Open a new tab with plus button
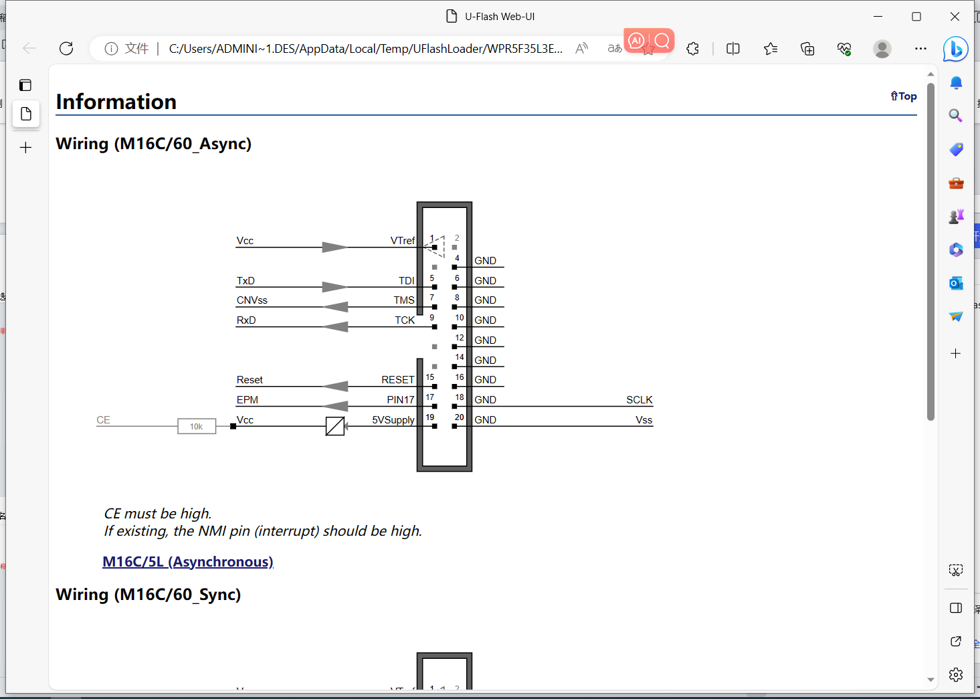Viewport: 980px width, 699px height. pos(25,148)
